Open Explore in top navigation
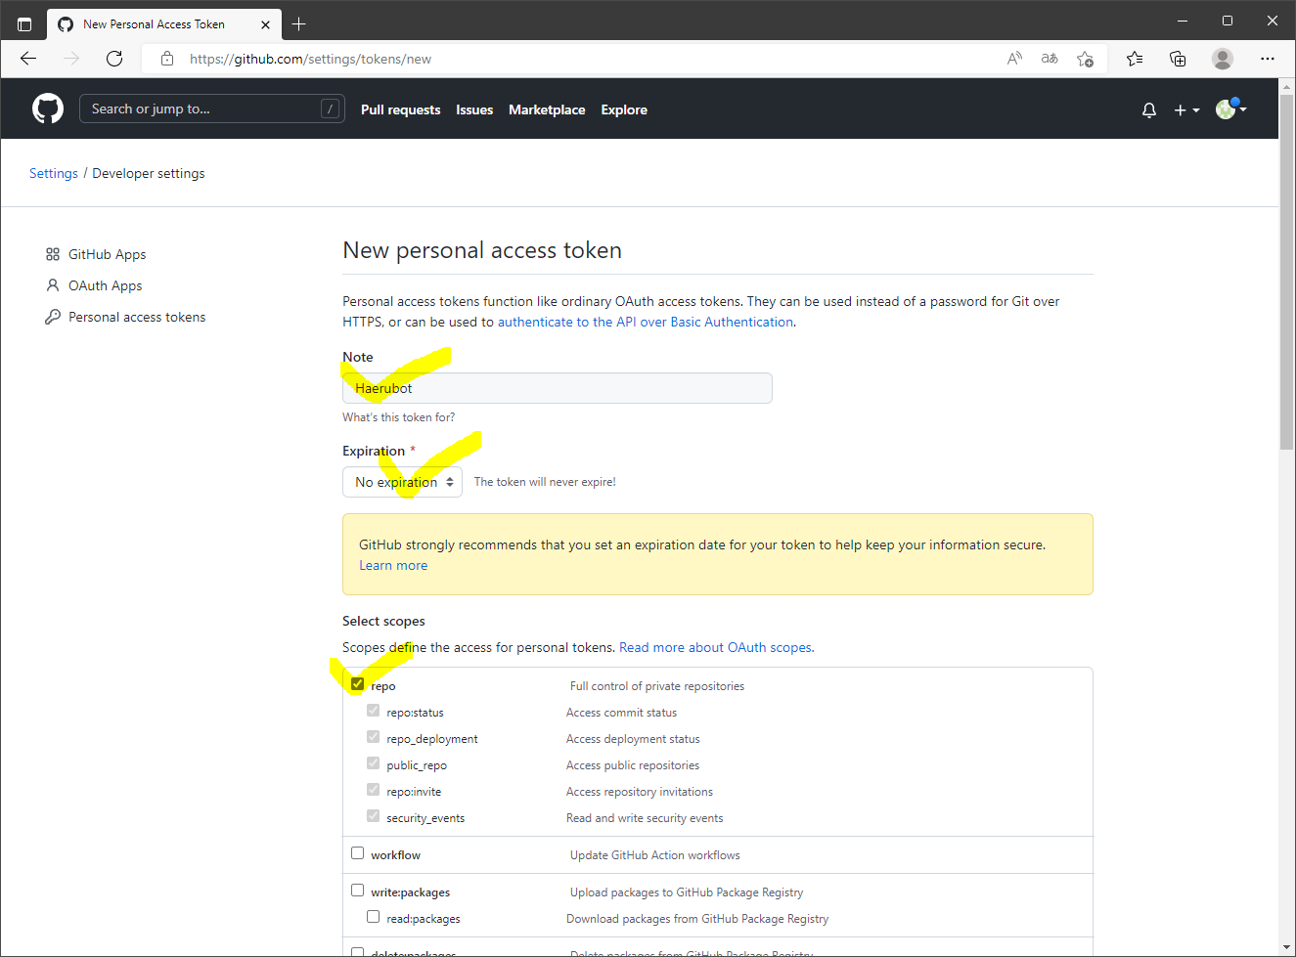 (624, 109)
